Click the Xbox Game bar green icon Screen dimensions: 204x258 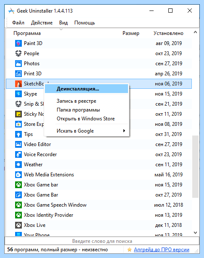[18, 185]
